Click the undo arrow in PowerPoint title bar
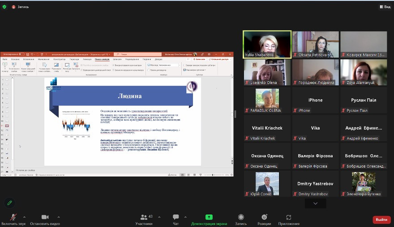This screenshot has height=227, width=394. [x=32, y=55]
